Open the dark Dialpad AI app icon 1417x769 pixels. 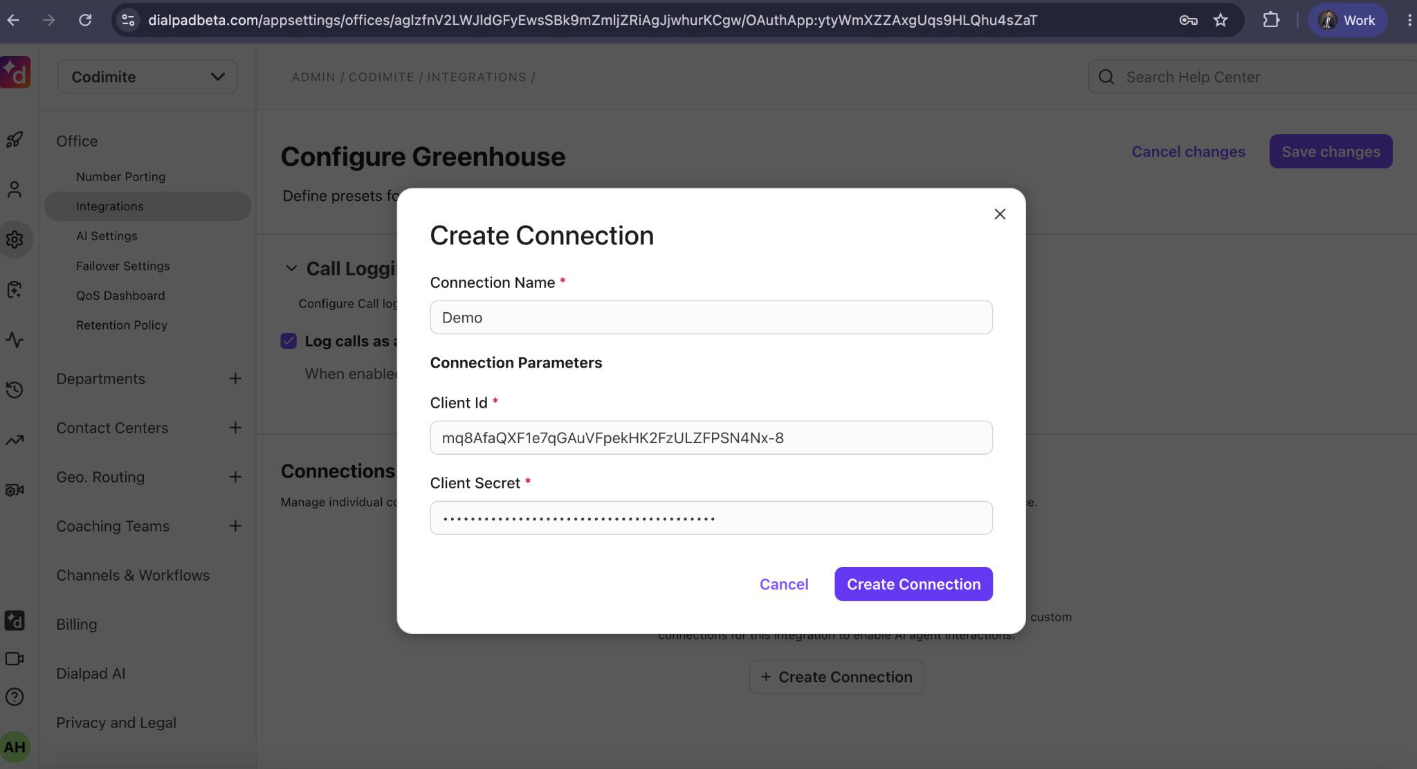15,620
